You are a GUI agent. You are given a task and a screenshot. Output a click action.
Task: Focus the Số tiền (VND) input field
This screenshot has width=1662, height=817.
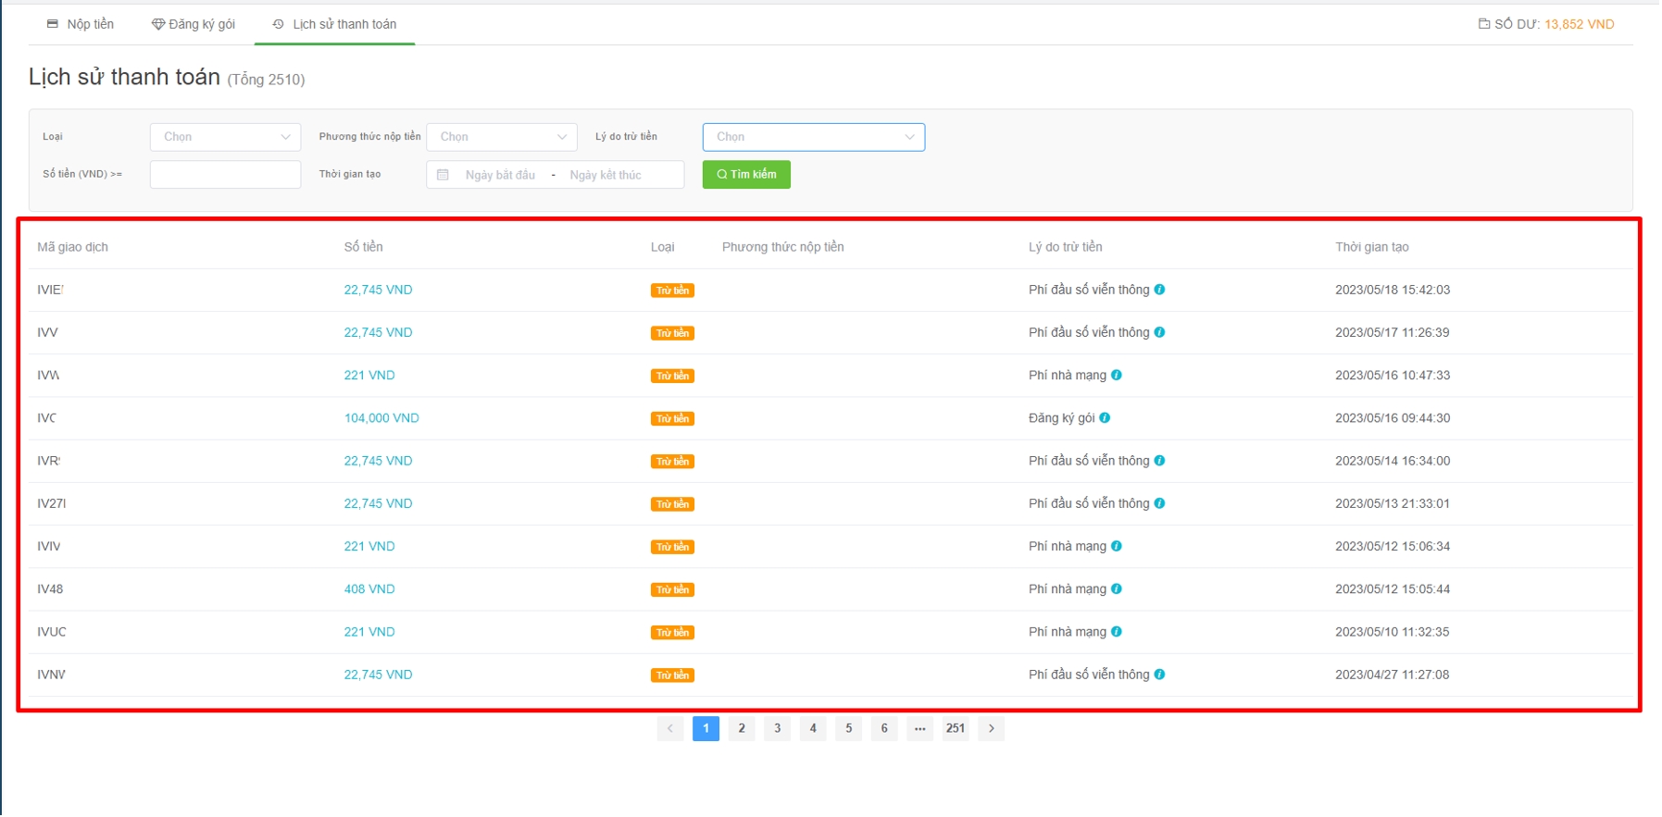tap(225, 175)
